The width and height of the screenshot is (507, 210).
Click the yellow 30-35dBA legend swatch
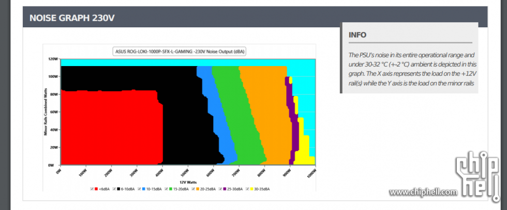251,189
